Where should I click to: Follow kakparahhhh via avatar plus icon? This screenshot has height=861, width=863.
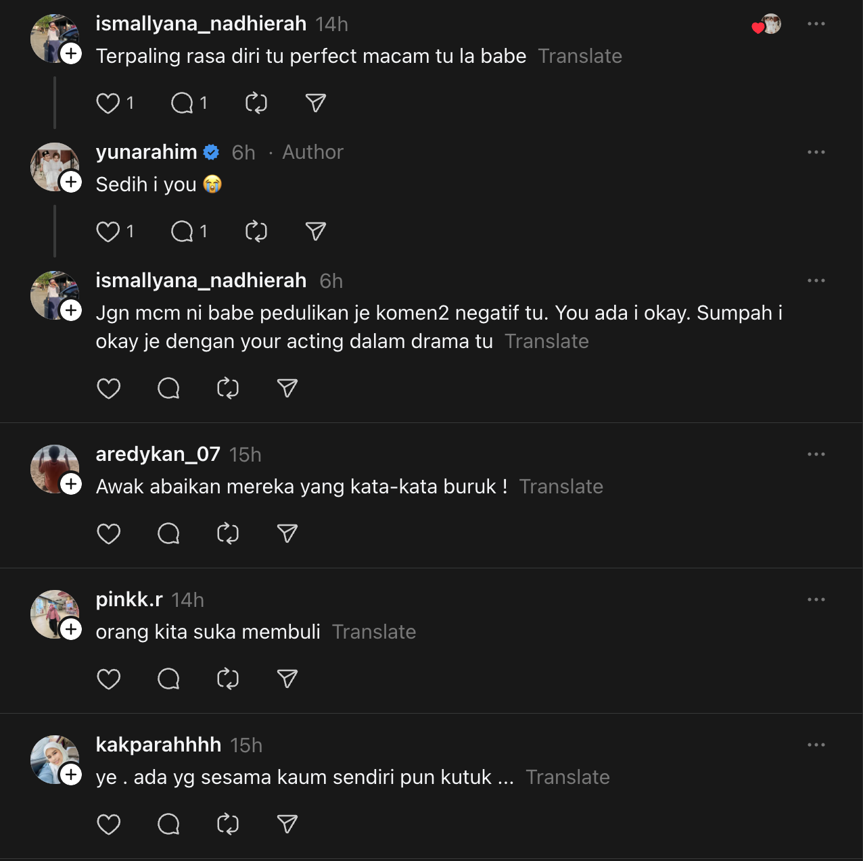click(71, 774)
